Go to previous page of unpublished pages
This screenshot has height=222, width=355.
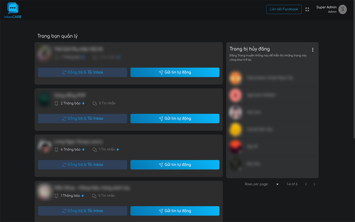point(306,184)
